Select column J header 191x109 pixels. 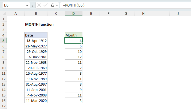(178, 13)
